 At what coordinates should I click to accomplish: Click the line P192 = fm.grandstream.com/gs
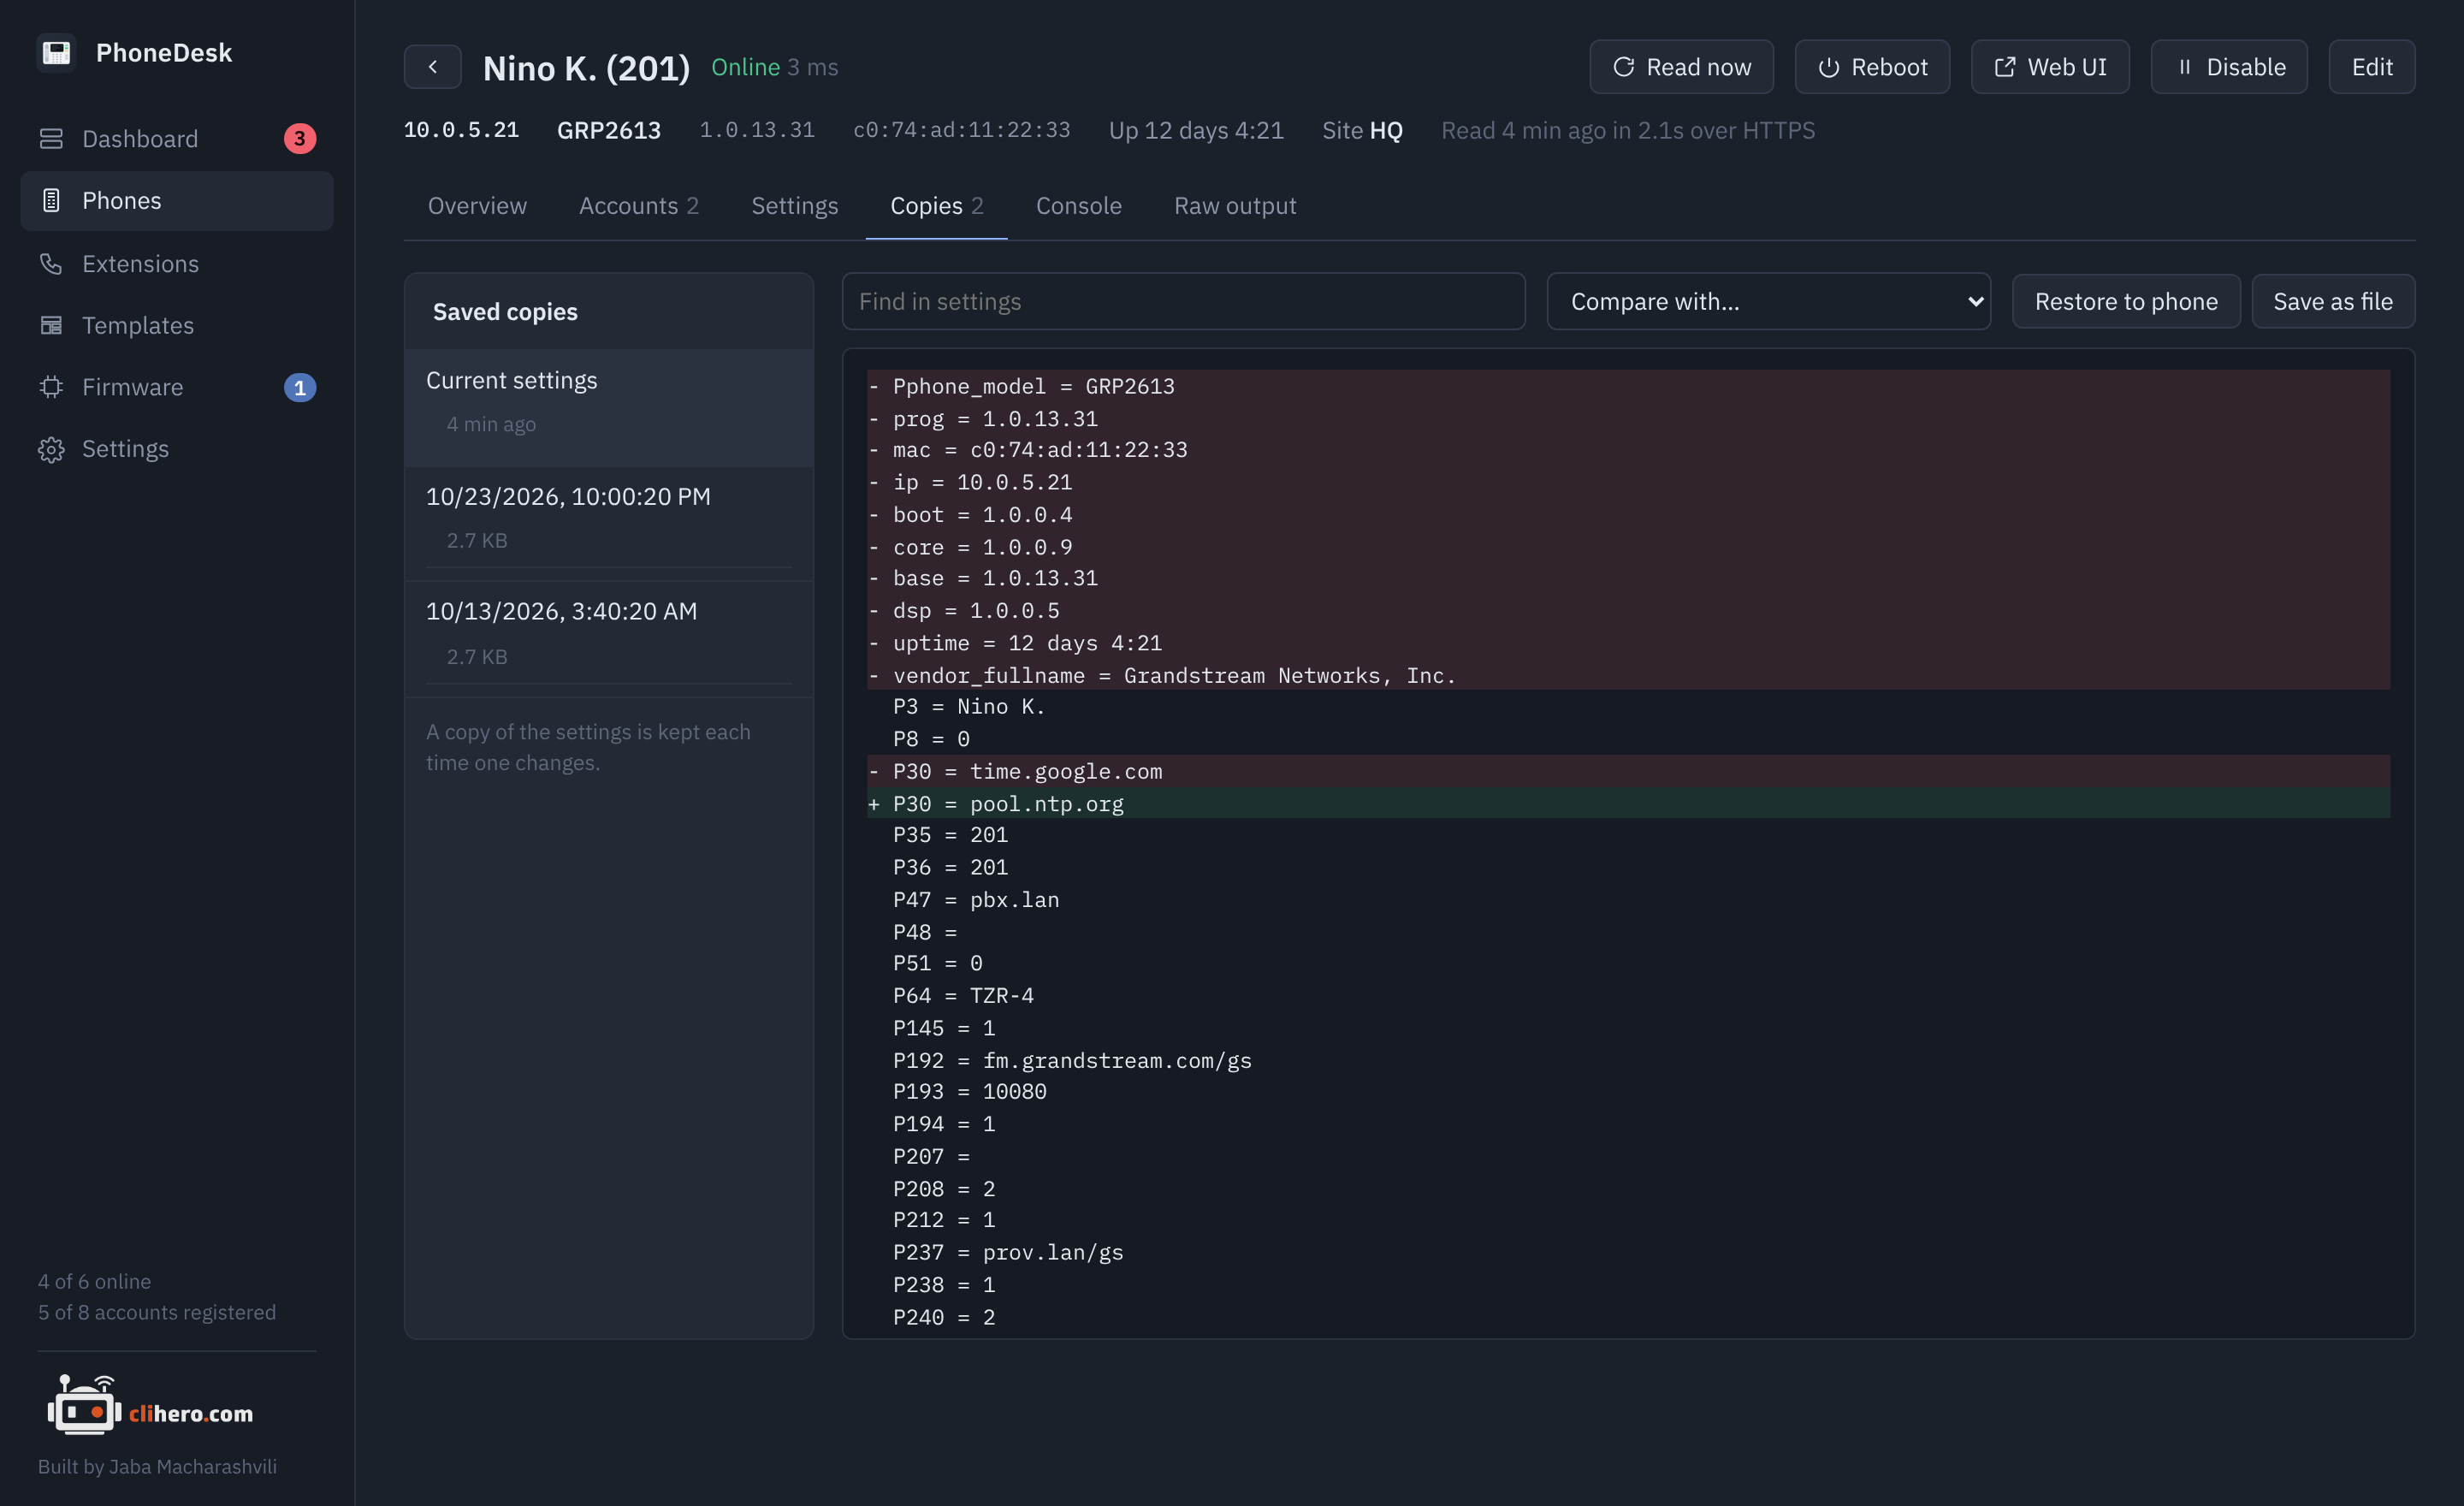point(1628,1060)
